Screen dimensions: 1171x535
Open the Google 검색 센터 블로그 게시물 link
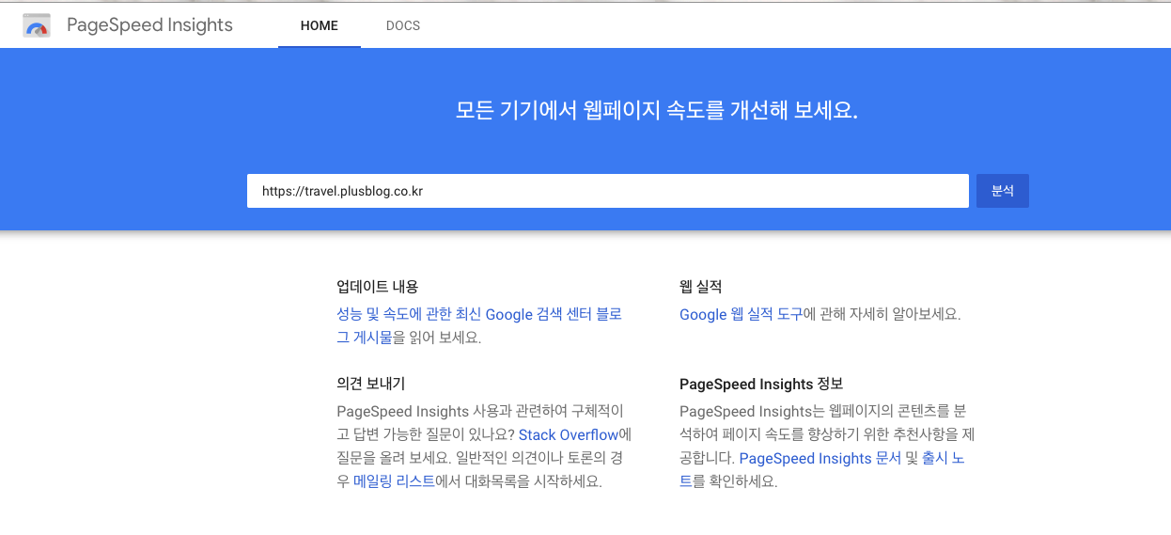[x=479, y=325]
